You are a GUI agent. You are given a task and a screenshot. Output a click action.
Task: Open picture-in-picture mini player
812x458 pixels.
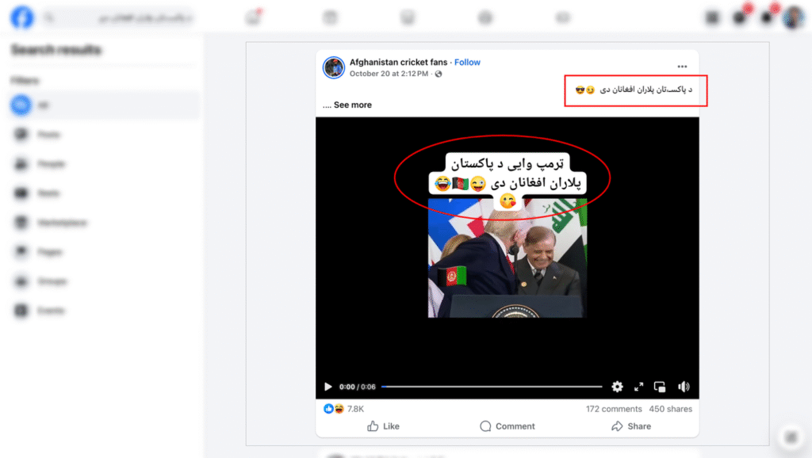coord(660,387)
